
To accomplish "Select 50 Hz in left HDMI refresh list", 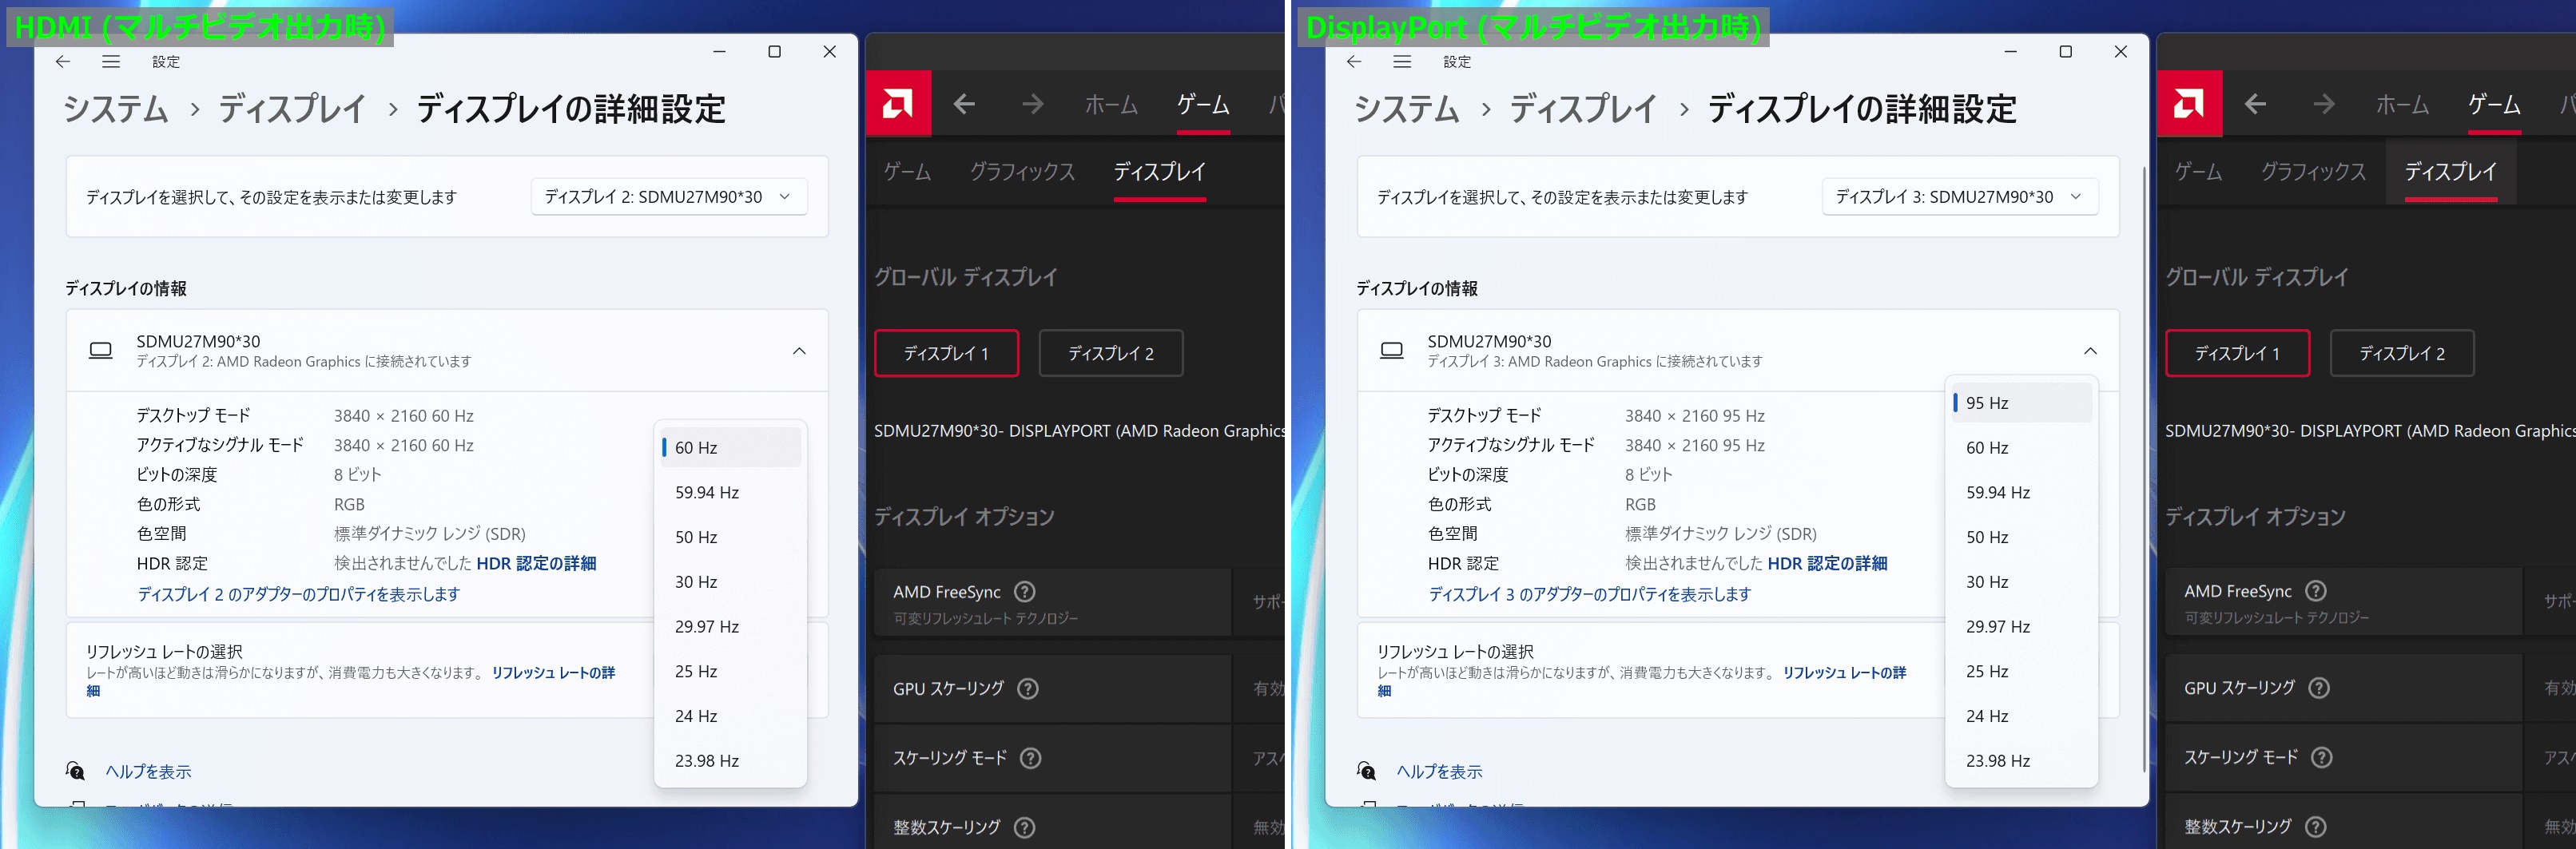I will 731,537.
